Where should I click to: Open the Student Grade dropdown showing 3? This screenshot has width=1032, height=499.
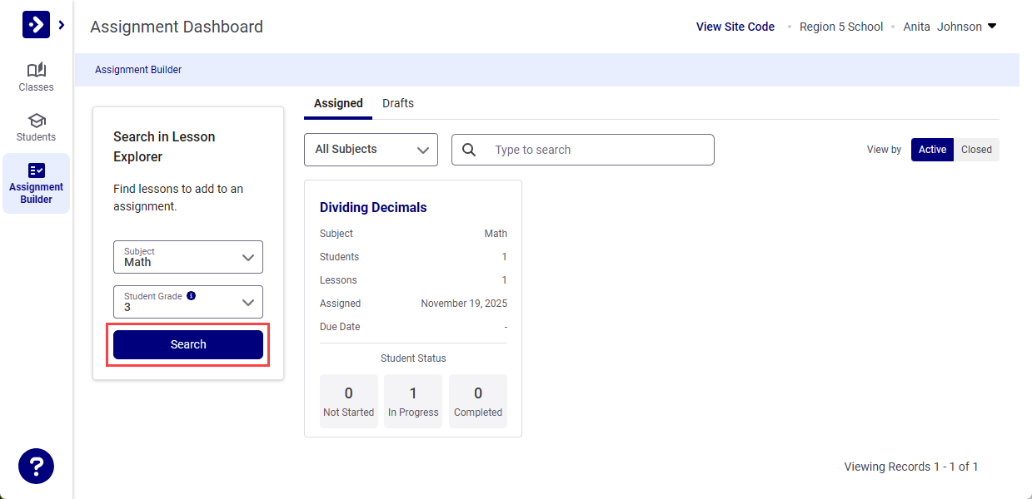pyautogui.click(x=187, y=302)
